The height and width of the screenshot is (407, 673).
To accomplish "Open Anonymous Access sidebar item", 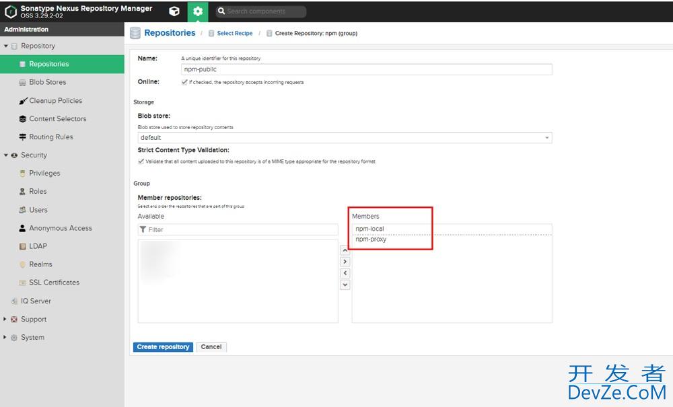I will 62,228.
